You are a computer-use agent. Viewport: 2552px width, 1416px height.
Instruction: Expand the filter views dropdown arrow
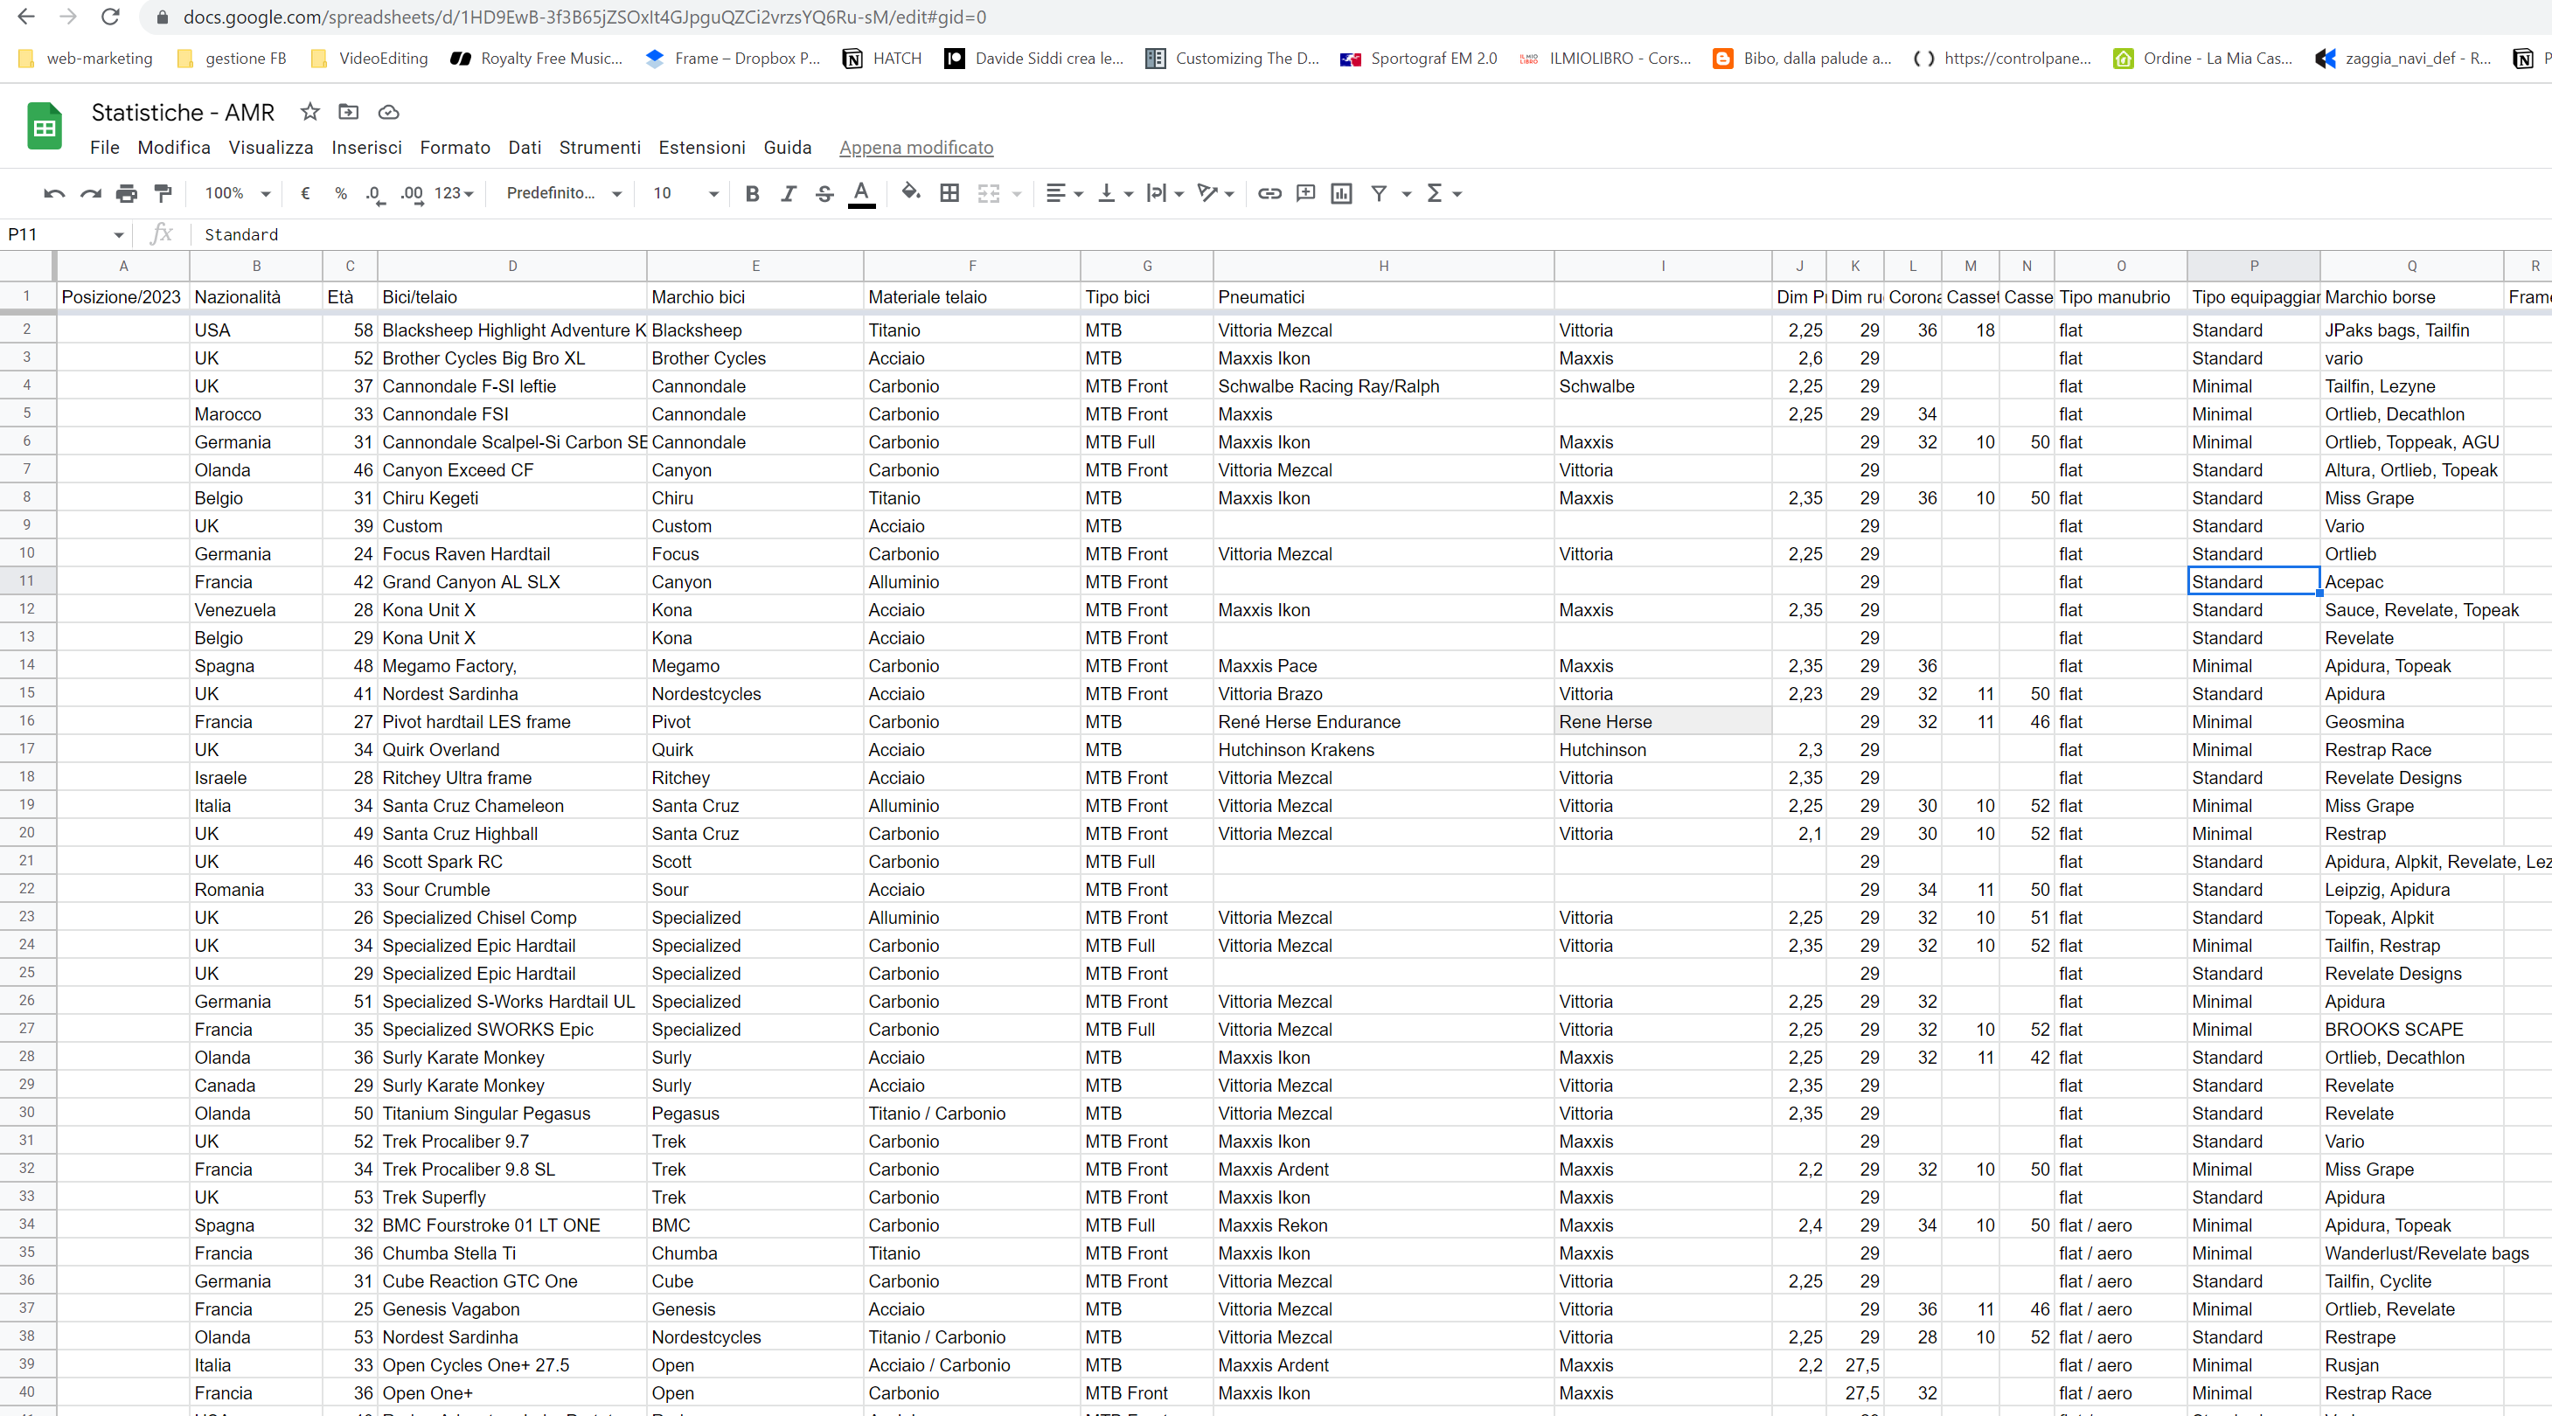point(1406,194)
